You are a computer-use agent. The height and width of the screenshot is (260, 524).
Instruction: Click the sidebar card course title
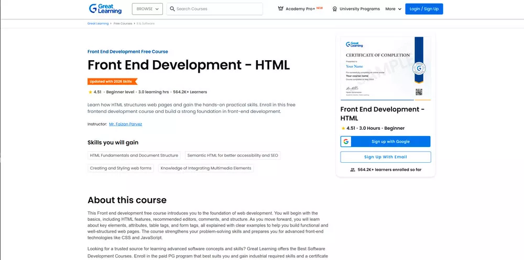[x=383, y=114]
